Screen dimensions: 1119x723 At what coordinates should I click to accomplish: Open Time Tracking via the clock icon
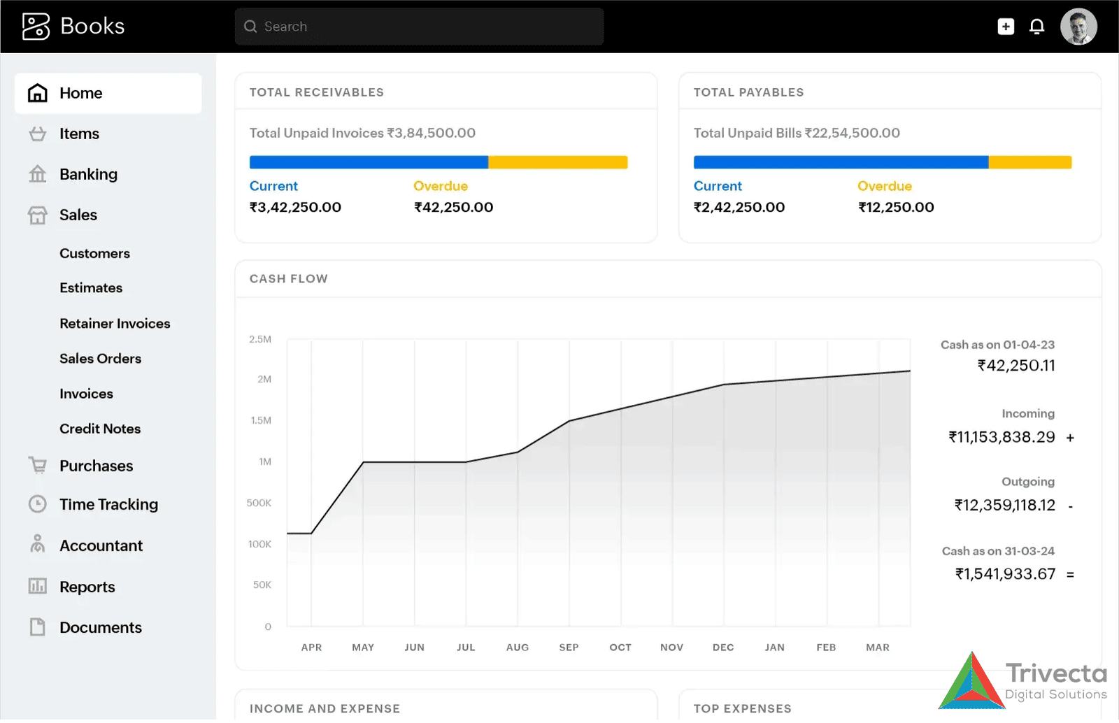pyautogui.click(x=38, y=504)
